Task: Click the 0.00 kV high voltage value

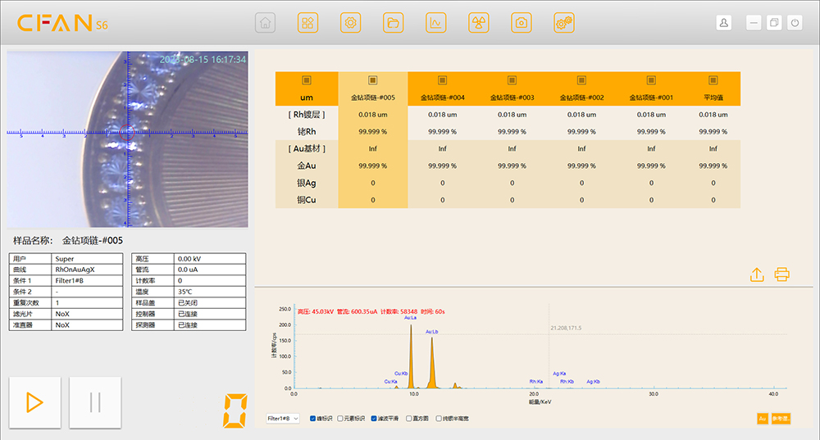Action: pyautogui.click(x=189, y=259)
